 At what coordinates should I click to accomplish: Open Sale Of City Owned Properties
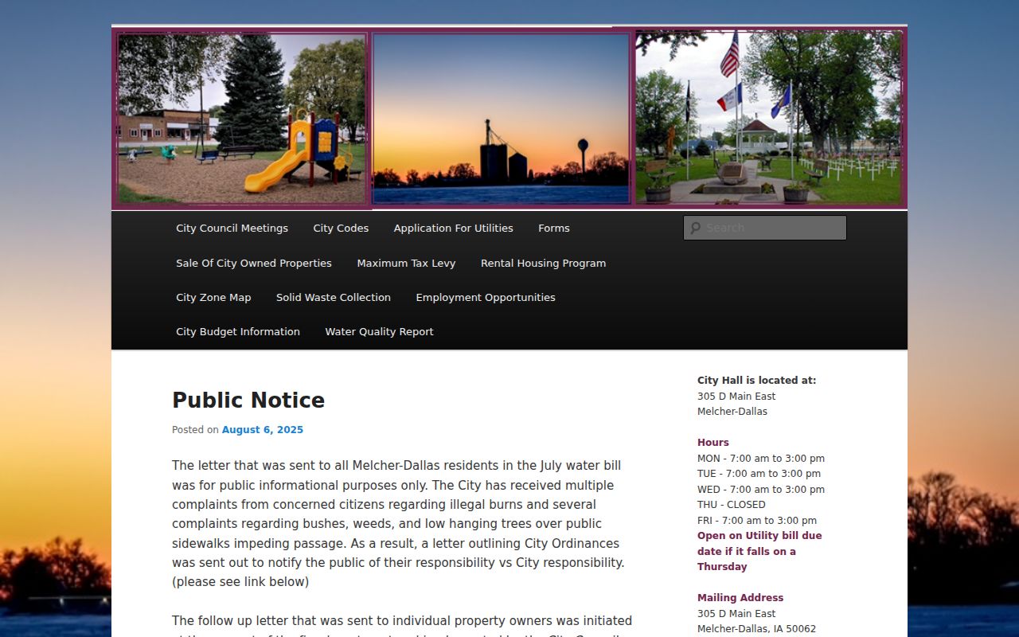254,263
